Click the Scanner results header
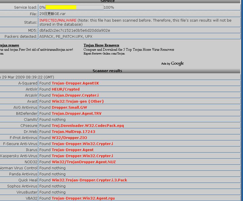 107,71
